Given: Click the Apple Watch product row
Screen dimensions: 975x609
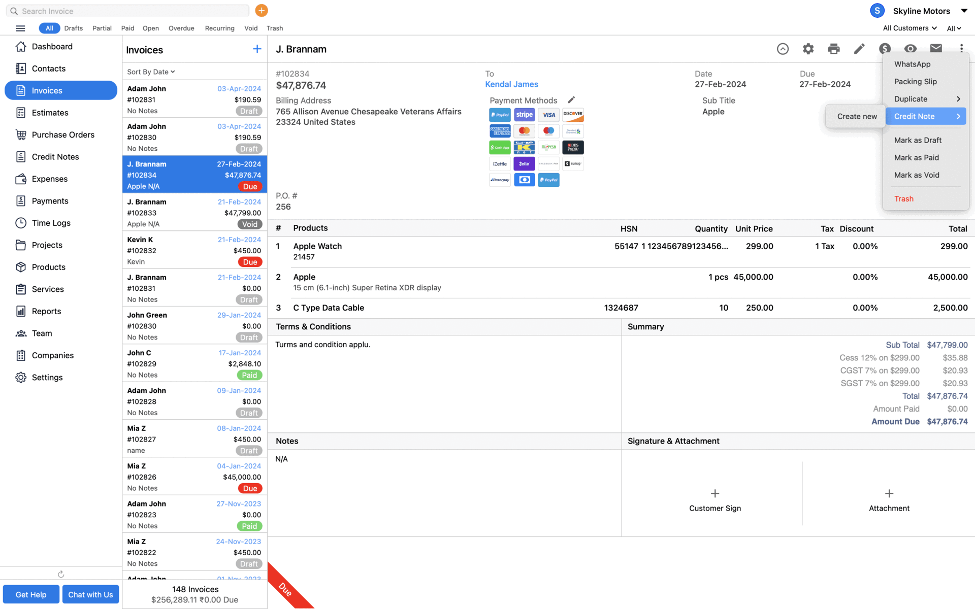Looking at the screenshot, I should point(621,251).
